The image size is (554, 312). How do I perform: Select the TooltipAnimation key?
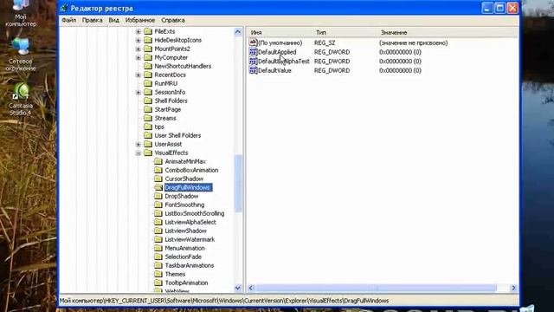[186, 283]
